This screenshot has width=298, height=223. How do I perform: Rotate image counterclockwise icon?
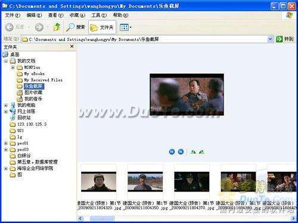click(x=201, y=152)
